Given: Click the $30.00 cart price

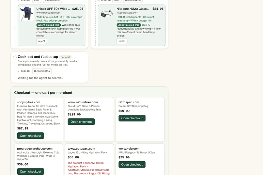Looking at the screenshot, I should 23,164.
